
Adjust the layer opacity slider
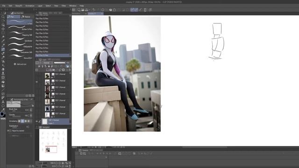point(59,63)
